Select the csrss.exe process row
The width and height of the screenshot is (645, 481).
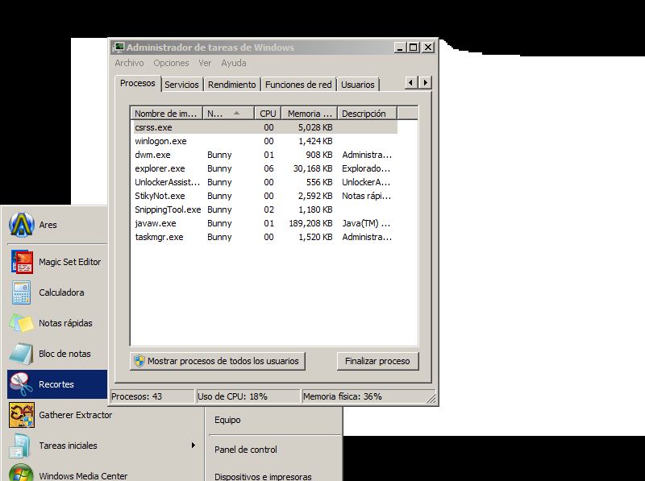pyautogui.click(x=265, y=127)
